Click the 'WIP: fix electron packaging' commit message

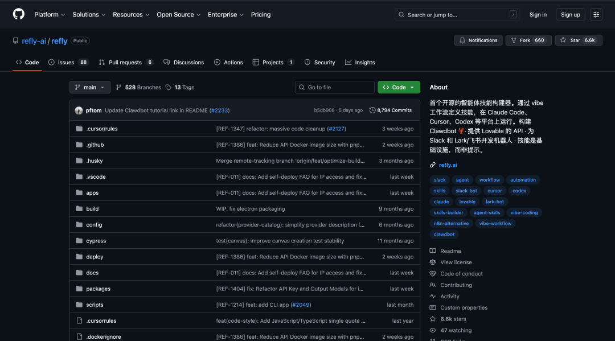click(x=250, y=209)
